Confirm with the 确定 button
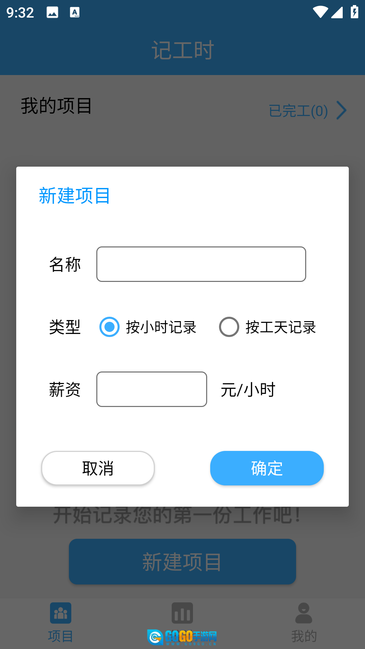The width and height of the screenshot is (365, 649). [x=267, y=468]
